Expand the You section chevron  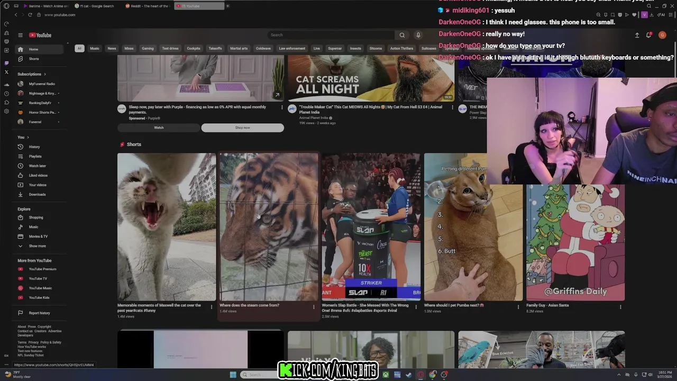click(x=29, y=137)
